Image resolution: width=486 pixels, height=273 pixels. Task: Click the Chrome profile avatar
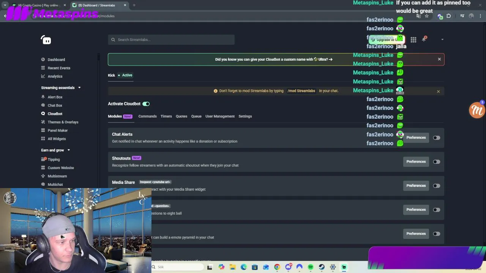pos(471,16)
